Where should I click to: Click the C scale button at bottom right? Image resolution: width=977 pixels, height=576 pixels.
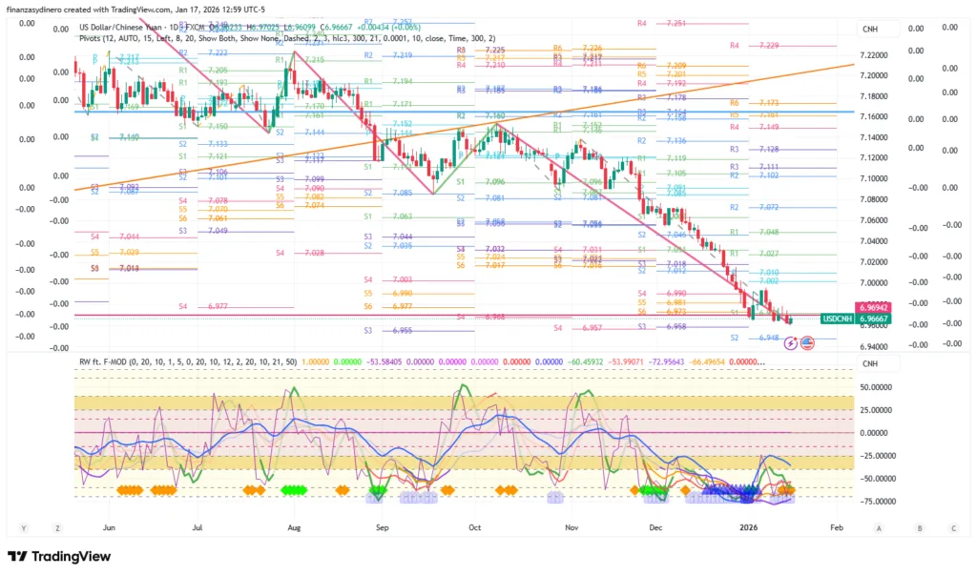pyautogui.click(x=953, y=526)
